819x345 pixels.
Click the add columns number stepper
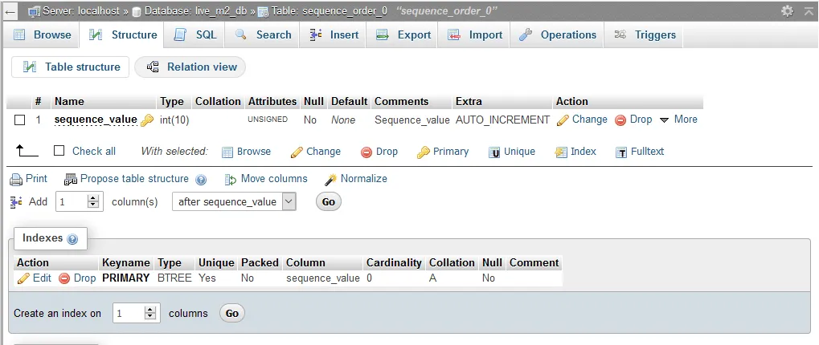click(x=94, y=202)
